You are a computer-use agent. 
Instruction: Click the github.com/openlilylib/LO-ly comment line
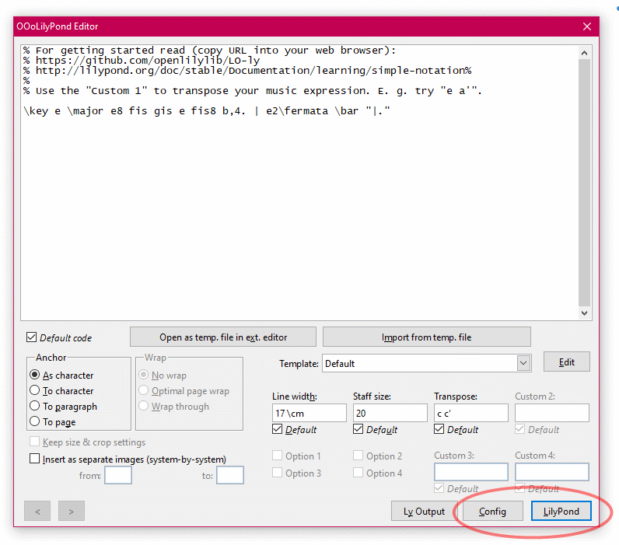tap(142, 61)
